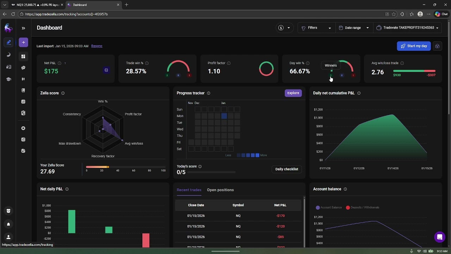Click the Day win % winners gauge count
The image size is (451, 254).
tap(330, 75)
